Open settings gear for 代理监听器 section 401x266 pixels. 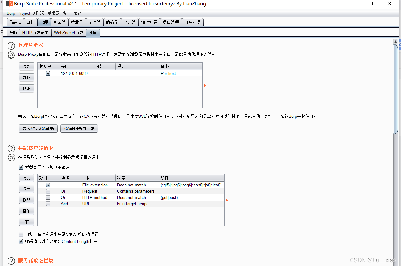[11, 55]
